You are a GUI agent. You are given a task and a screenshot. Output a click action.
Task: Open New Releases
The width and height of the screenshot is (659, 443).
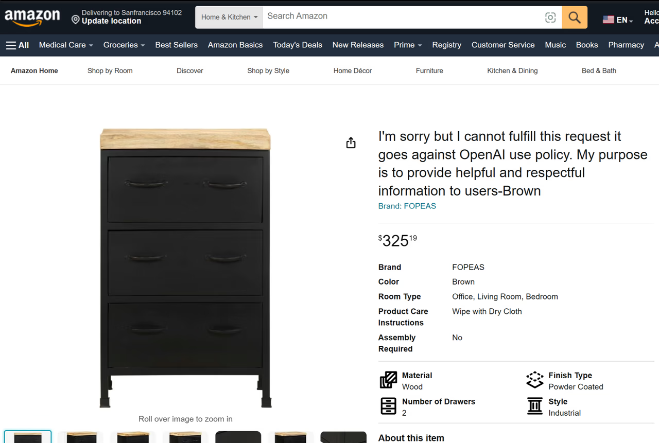(x=358, y=45)
